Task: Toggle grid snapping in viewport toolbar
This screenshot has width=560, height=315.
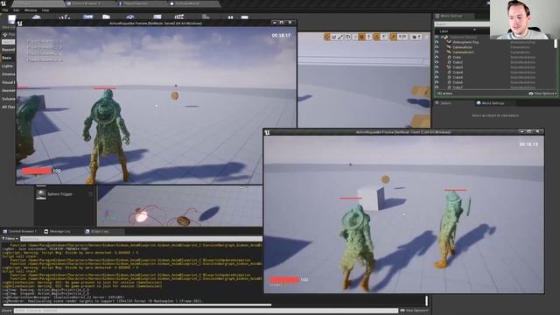Action: (x=361, y=37)
